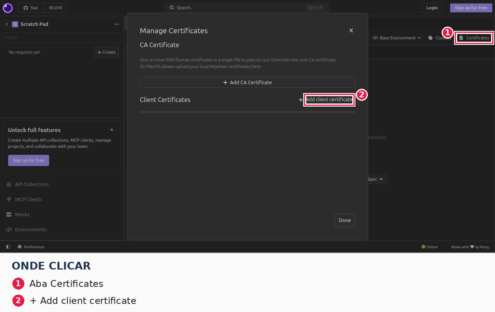Image resolution: width=495 pixels, height=312 pixels.
Task: Click the search magnifier icon
Action: 172,8
